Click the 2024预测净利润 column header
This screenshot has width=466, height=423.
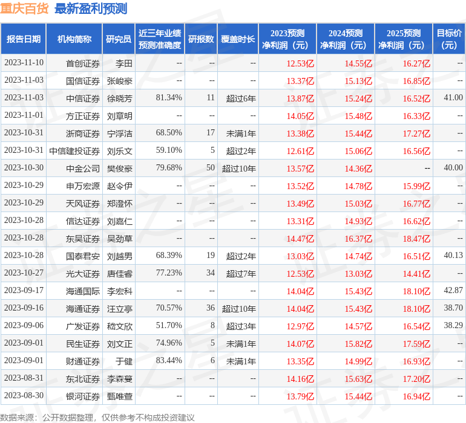[346, 39]
